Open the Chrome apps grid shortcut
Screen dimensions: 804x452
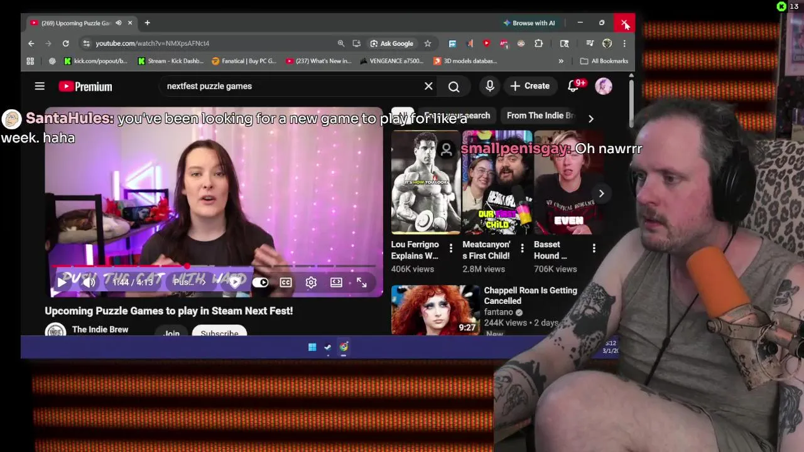pos(30,61)
